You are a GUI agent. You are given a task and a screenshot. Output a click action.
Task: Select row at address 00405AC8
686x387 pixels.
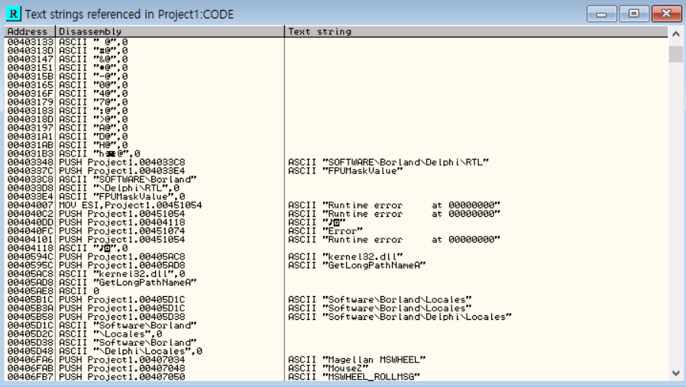(x=336, y=274)
